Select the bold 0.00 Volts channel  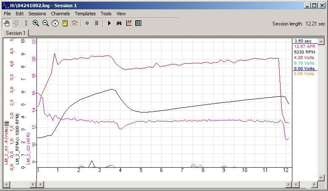[x=304, y=68]
